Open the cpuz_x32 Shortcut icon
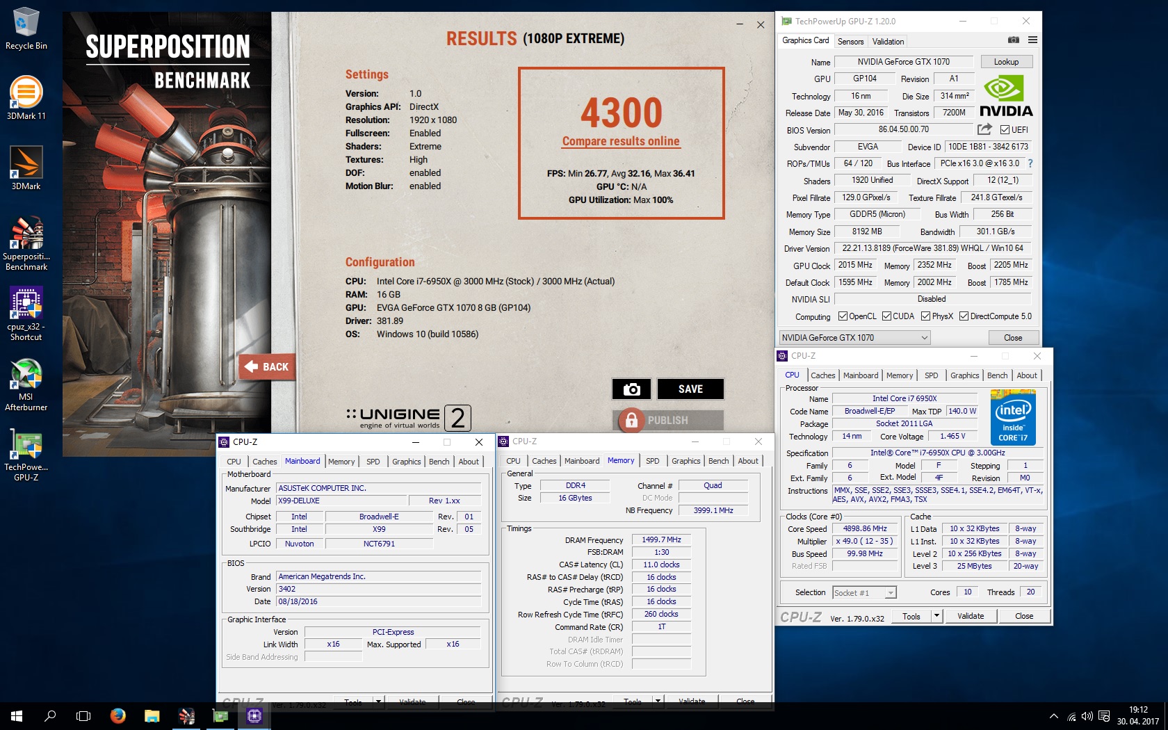 pyautogui.click(x=26, y=314)
